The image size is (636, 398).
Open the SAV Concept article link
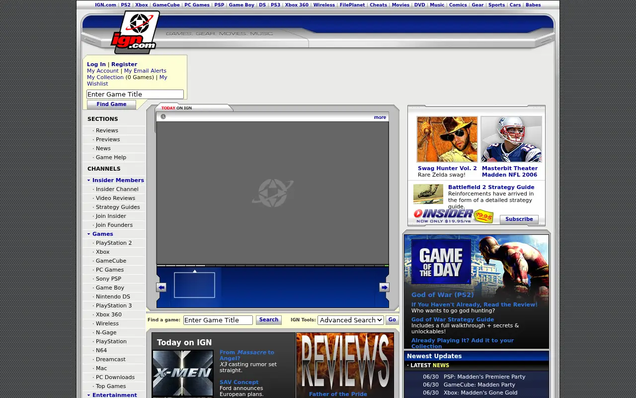pyautogui.click(x=239, y=382)
